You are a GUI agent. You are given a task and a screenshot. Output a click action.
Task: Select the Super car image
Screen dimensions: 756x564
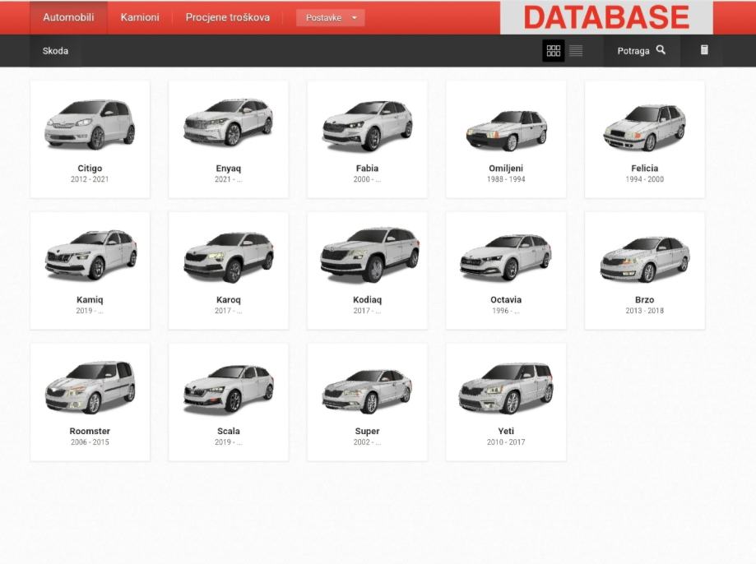(367, 391)
